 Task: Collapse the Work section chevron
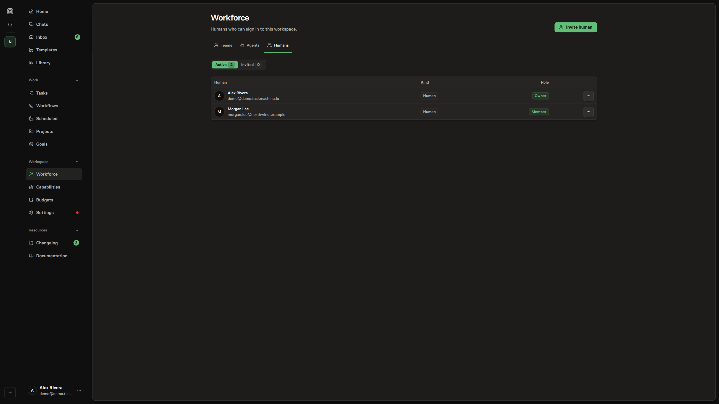pos(77,80)
